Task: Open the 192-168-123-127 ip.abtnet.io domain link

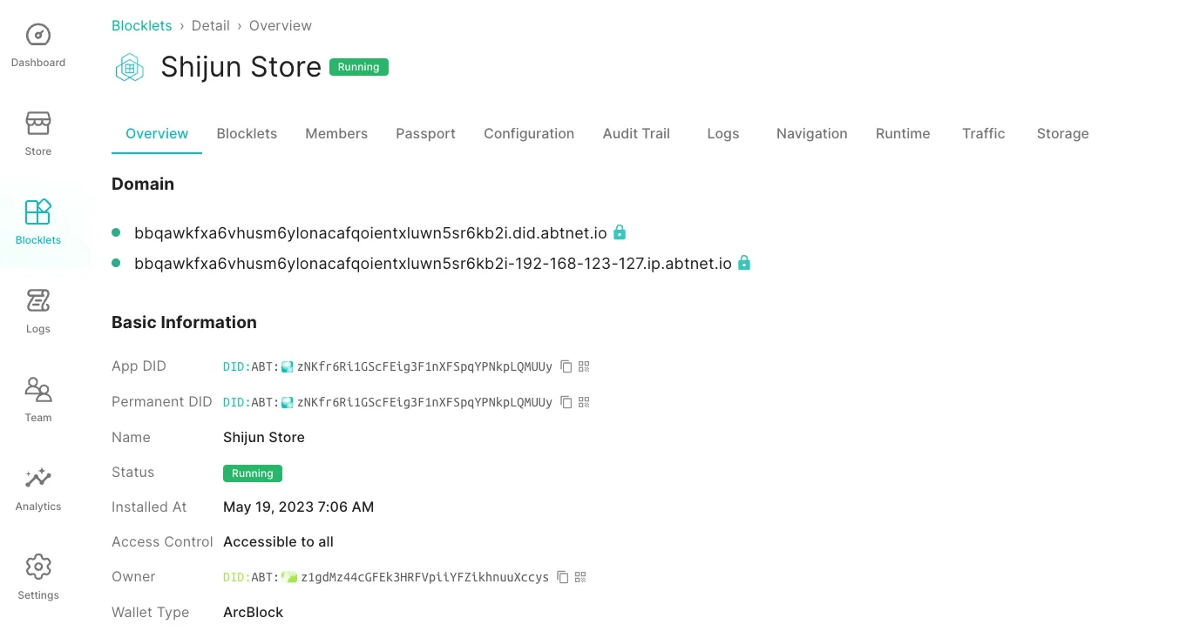Action: pyautogui.click(x=433, y=263)
